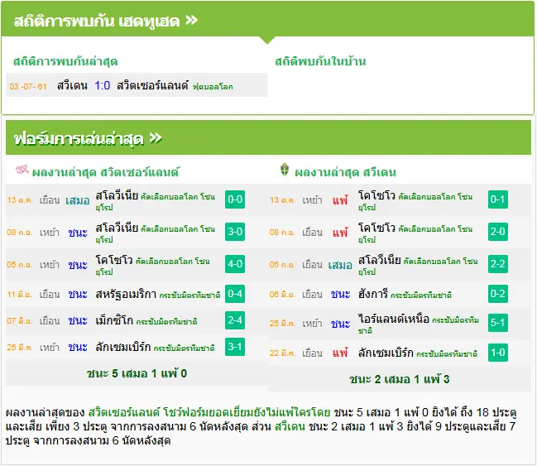
Task: Click the 5-1 score badge versus ไอร์แลนด์เหนือ
Action: coord(497,323)
